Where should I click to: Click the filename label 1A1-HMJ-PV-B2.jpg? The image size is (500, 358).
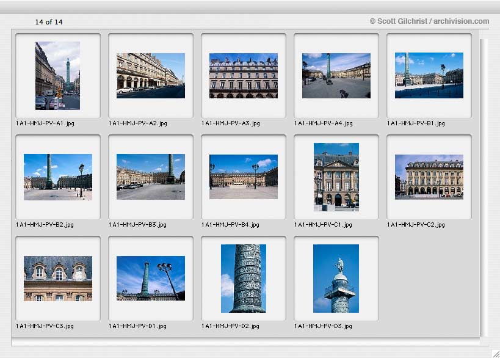45,225
